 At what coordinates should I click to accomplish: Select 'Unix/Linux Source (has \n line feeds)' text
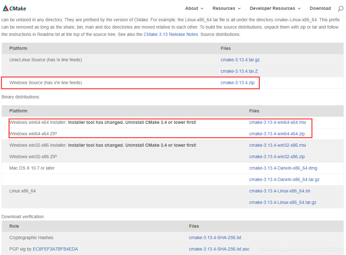coord(46,60)
